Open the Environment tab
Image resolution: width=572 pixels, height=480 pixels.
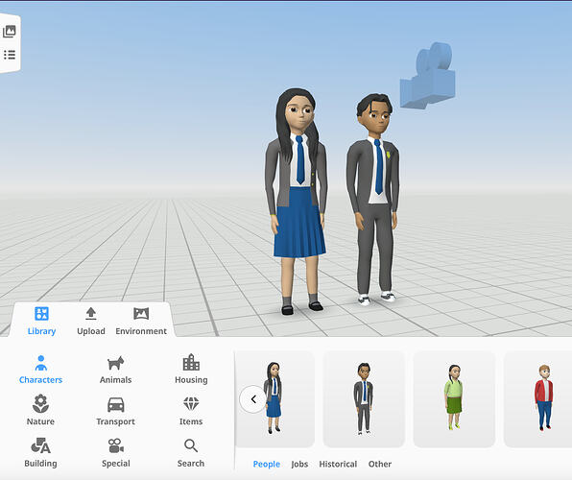pyautogui.click(x=141, y=322)
